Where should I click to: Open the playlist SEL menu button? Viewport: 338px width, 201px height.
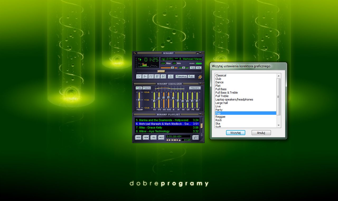click(154, 137)
